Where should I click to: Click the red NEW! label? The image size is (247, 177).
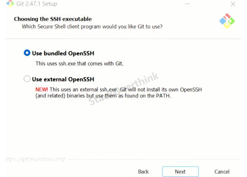tap(42, 90)
